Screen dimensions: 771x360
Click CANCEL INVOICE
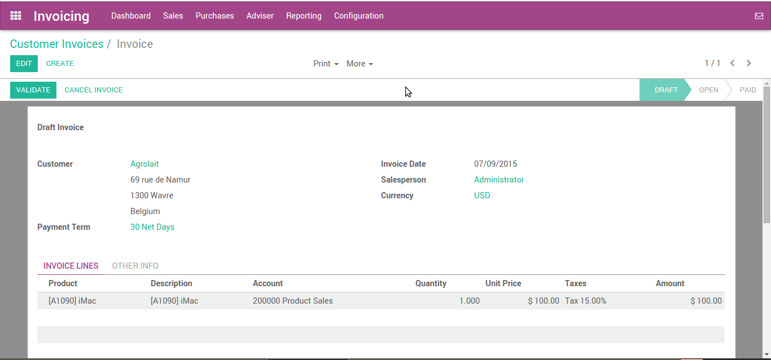click(93, 90)
